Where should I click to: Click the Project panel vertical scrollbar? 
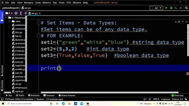coord(26,49)
